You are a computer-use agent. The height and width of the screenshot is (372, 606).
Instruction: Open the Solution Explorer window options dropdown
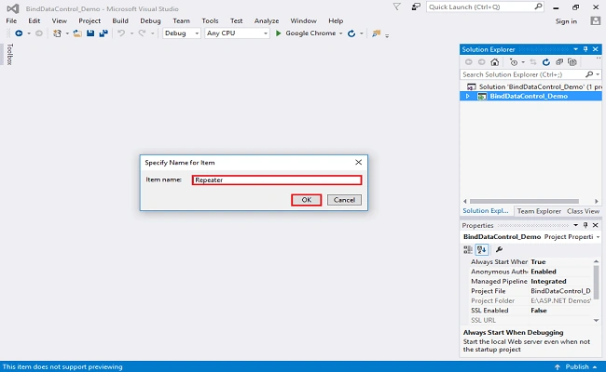(575, 49)
